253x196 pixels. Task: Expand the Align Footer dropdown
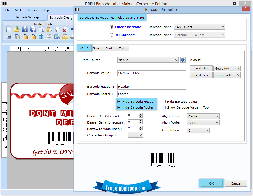pos(203,123)
